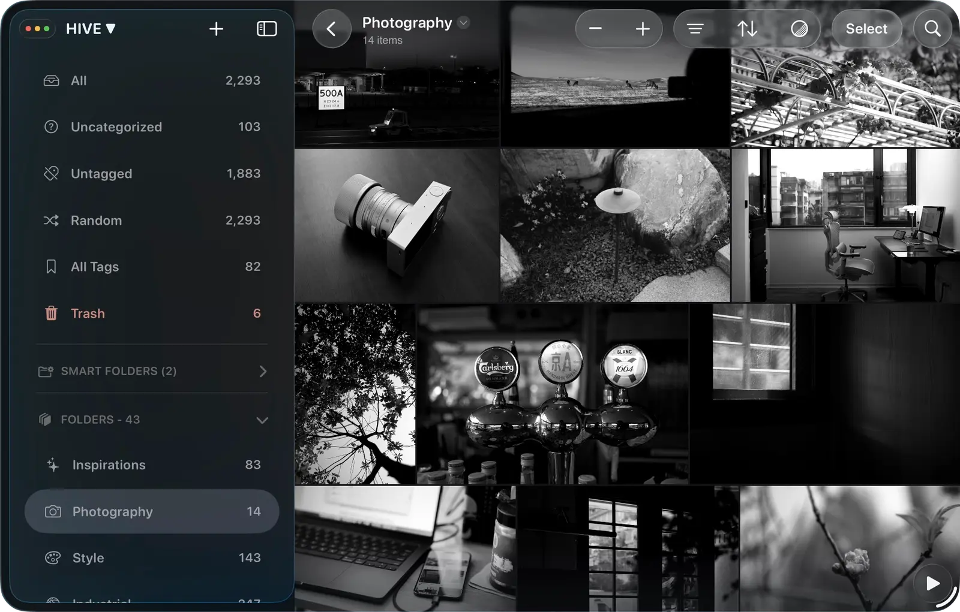Image resolution: width=960 pixels, height=612 pixels.
Task: Increase thumbnail size with plus button
Action: tap(643, 29)
